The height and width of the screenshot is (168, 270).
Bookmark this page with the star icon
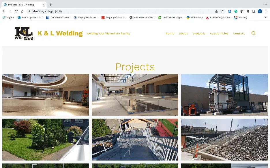click(222, 11)
